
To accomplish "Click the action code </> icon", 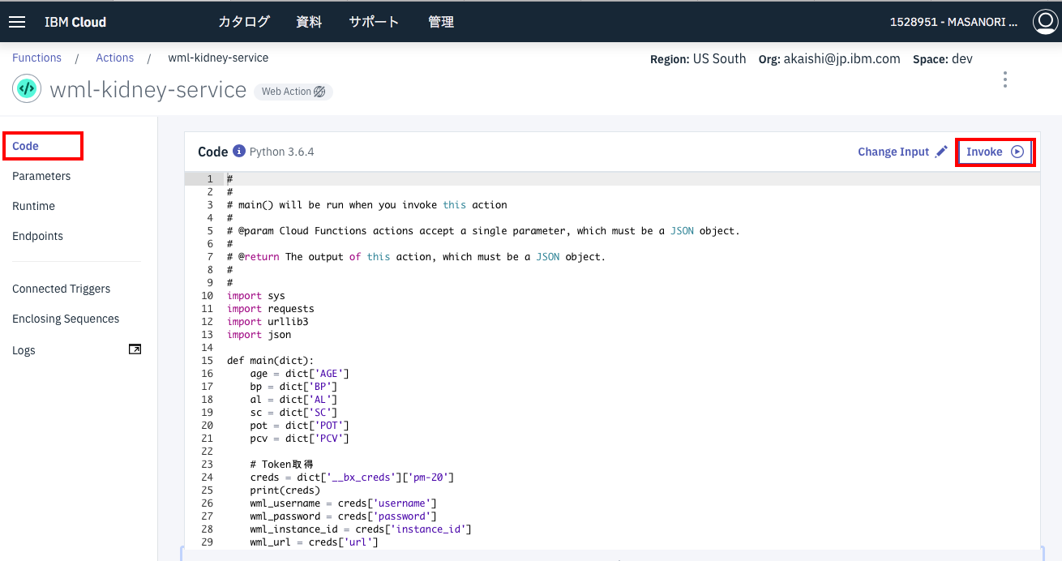I will (27, 89).
